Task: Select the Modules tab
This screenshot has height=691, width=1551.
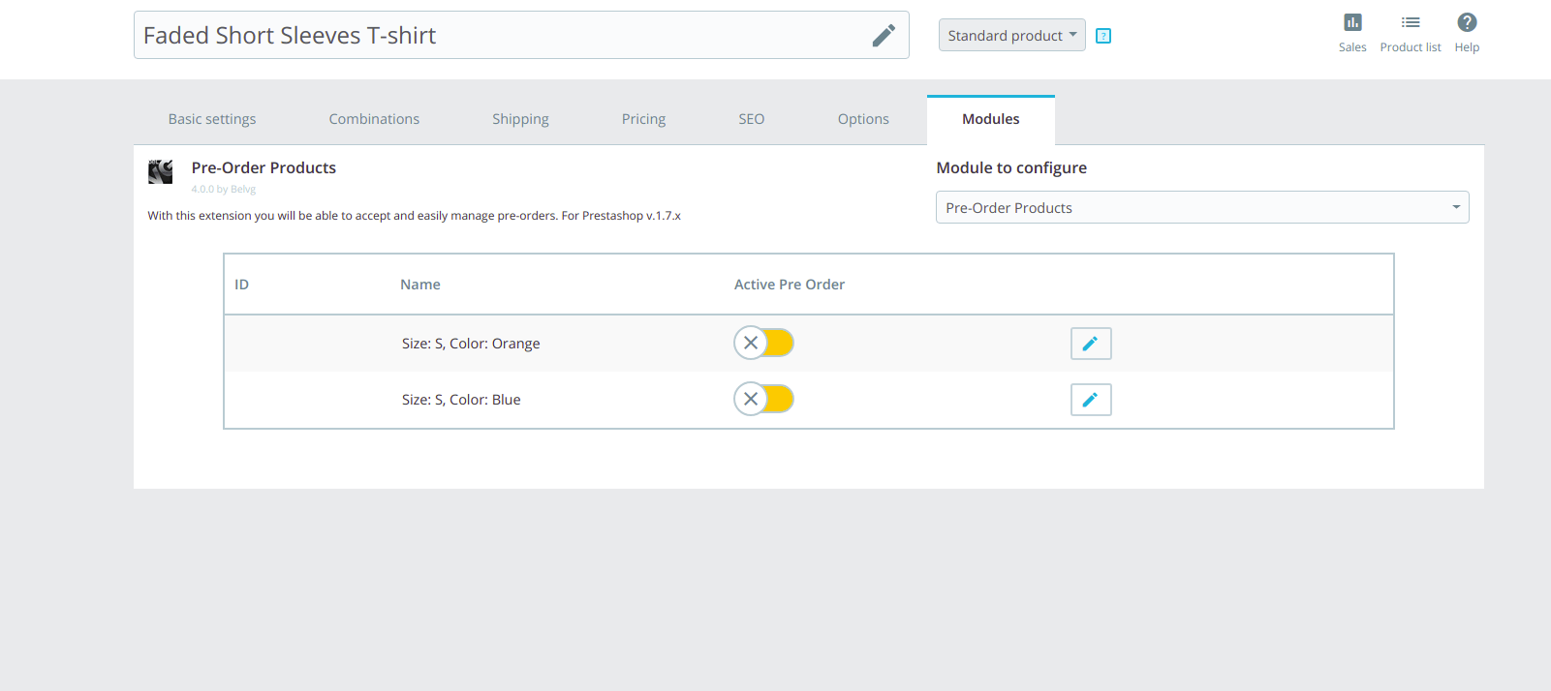Action: 991,119
